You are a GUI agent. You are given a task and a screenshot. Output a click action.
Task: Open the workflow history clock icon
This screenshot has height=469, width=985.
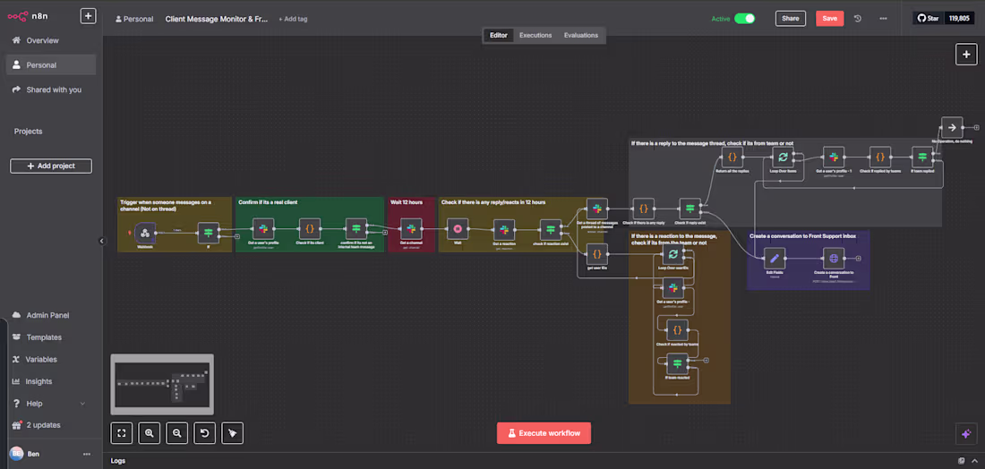tap(858, 18)
